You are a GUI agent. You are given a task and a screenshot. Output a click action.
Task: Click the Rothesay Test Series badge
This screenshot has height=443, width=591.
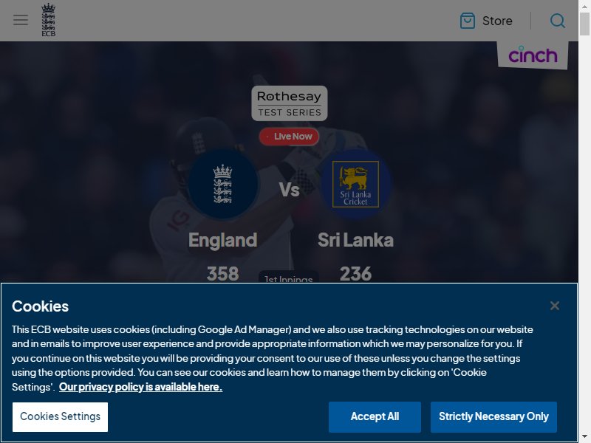(x=289, y=103)
